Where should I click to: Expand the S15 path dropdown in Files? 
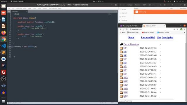(x=153, y=5)
